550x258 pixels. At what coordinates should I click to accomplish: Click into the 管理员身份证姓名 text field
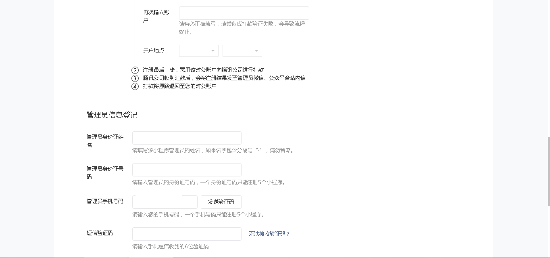coord(187,138)
